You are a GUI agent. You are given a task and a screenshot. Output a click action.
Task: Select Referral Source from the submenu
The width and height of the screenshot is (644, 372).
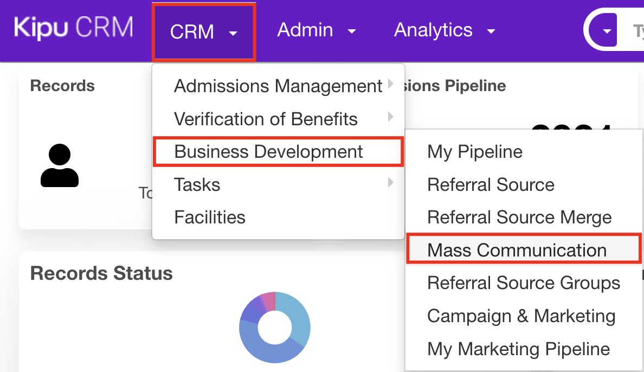tap(491, 185)
